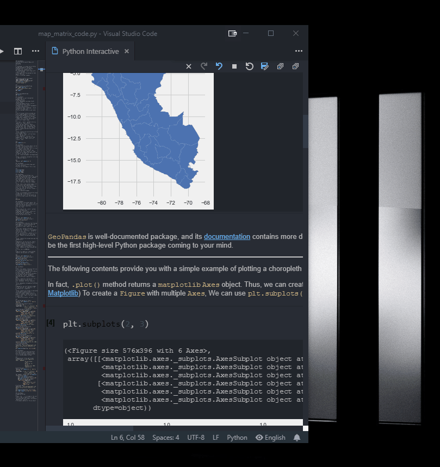The image size is (440, 467).
Task: Go to line via Ln 6, Col 58
Action: (128, 438)
